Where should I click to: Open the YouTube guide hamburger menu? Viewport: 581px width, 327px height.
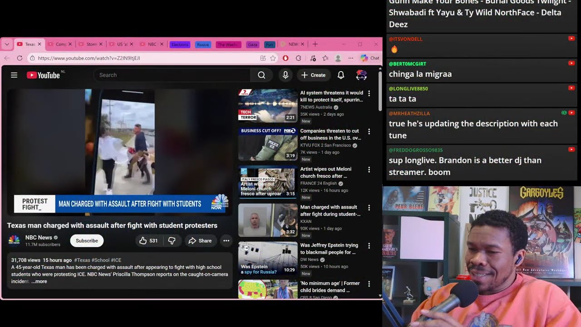[x=14, y=75]
